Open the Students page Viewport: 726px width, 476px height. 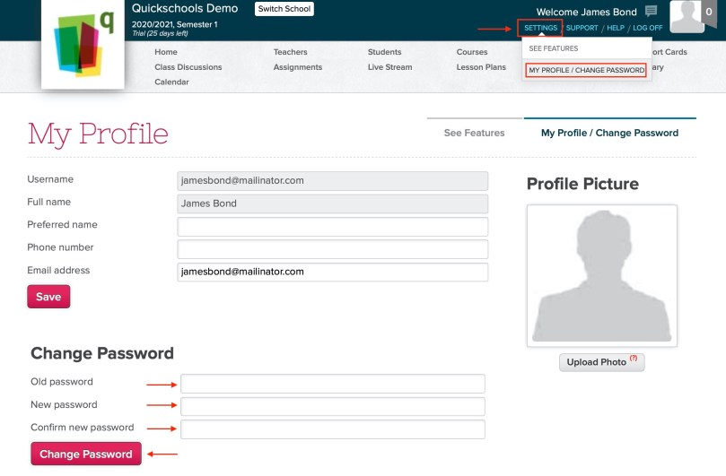(x=384, y=52)
